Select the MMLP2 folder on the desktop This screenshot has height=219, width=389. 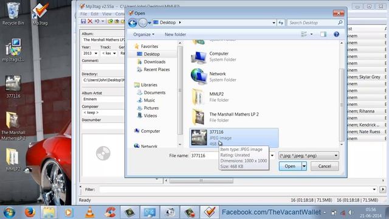13,159
